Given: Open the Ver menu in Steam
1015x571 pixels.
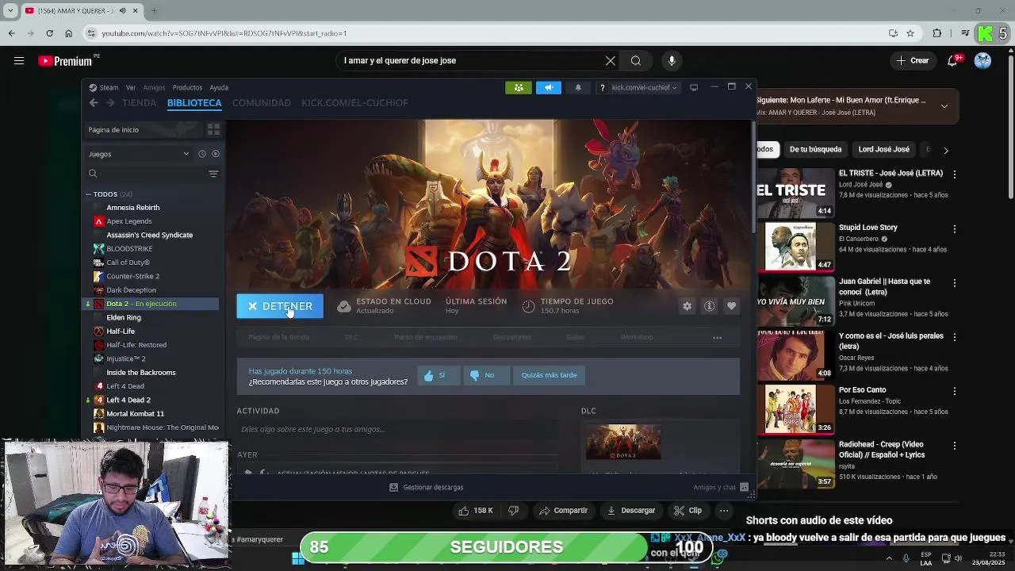Looking at the screenshot, I should (x=131, y=88).
